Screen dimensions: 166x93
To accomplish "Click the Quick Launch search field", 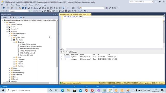I will point(141,2).
